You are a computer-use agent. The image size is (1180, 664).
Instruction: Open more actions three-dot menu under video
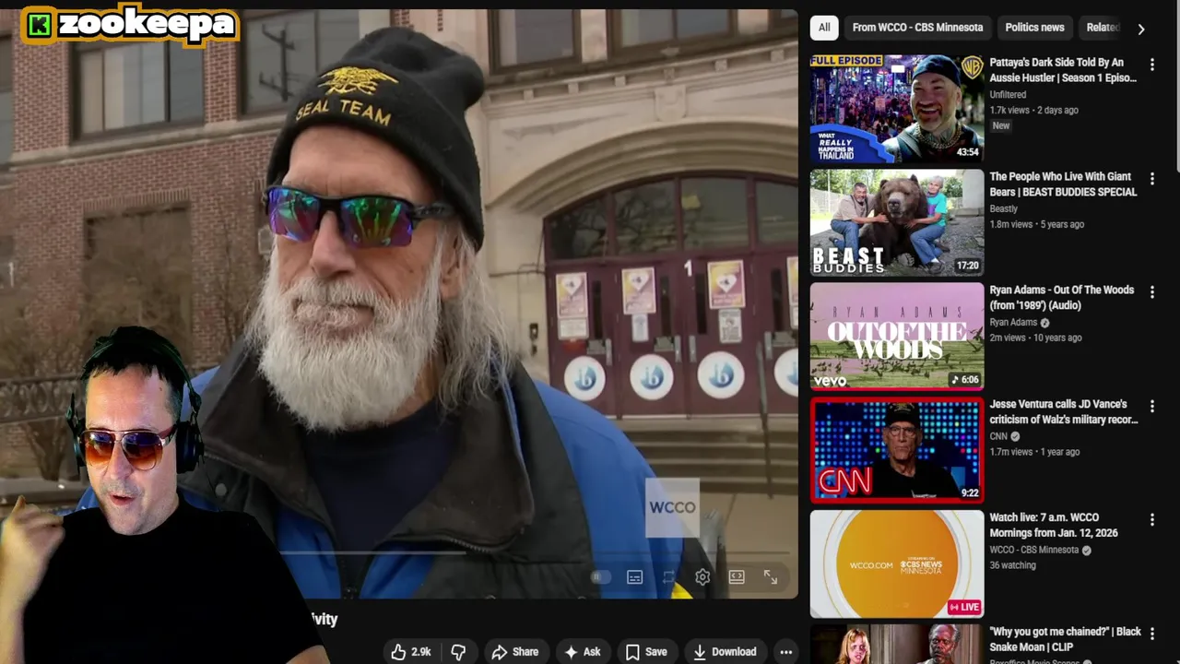coord(785,652)
